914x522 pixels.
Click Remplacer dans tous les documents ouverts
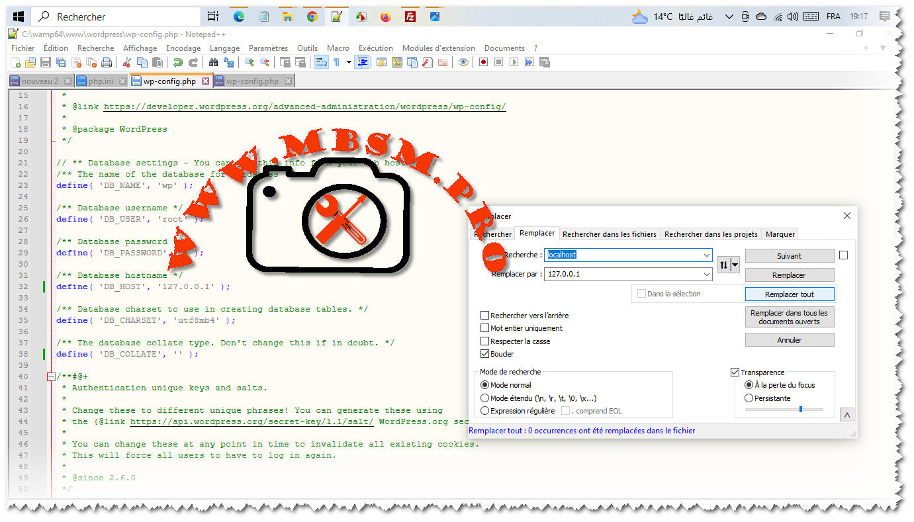tap(790, 317)
